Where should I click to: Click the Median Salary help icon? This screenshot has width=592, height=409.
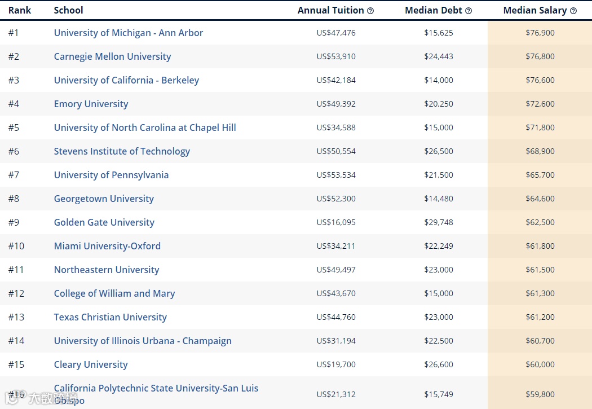(x=573, y=11)
